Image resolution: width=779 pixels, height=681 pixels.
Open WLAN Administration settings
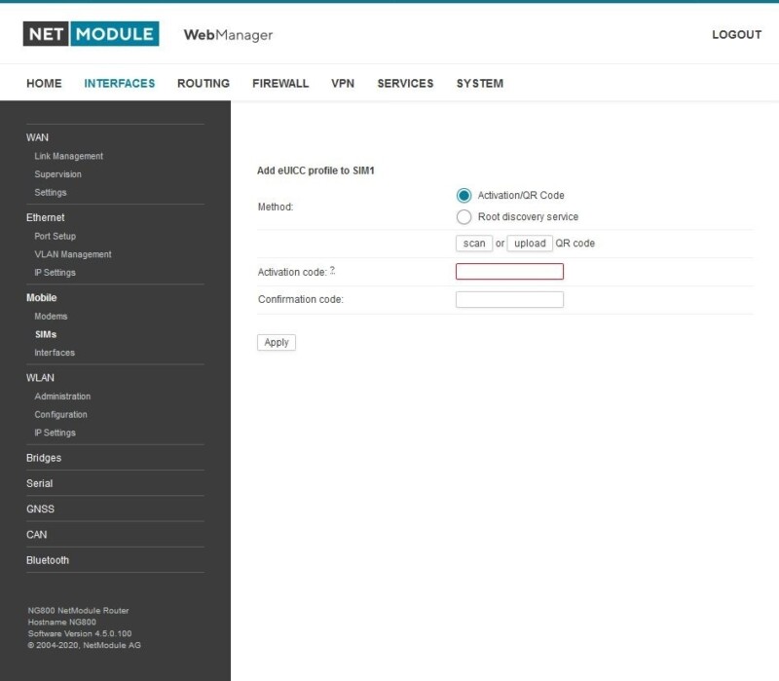click(x=62, y=396)
